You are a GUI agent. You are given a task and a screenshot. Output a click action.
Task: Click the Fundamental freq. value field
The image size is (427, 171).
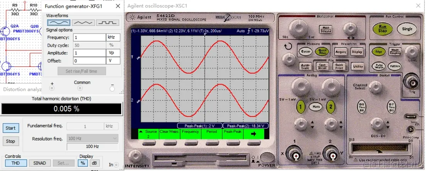85,126
